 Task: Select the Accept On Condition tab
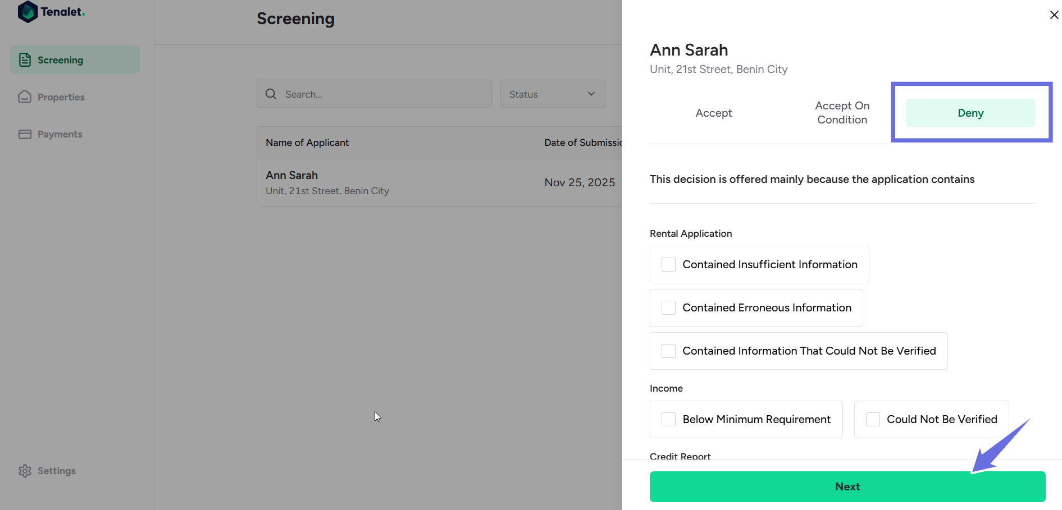click(x=841, y=113)
